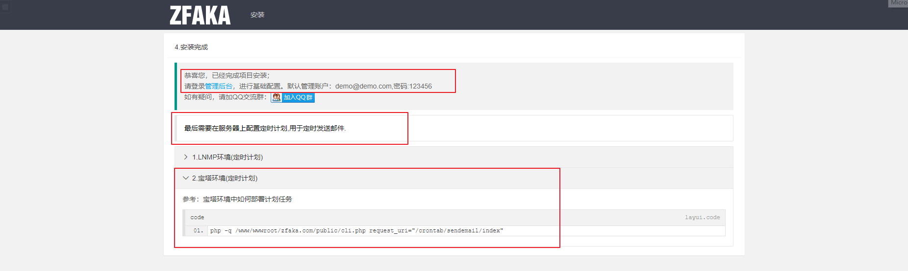Image resolution: width=908 pixels, height=271 pixels.
Task: Select the php cli.php command line
Action: point(356,230)
